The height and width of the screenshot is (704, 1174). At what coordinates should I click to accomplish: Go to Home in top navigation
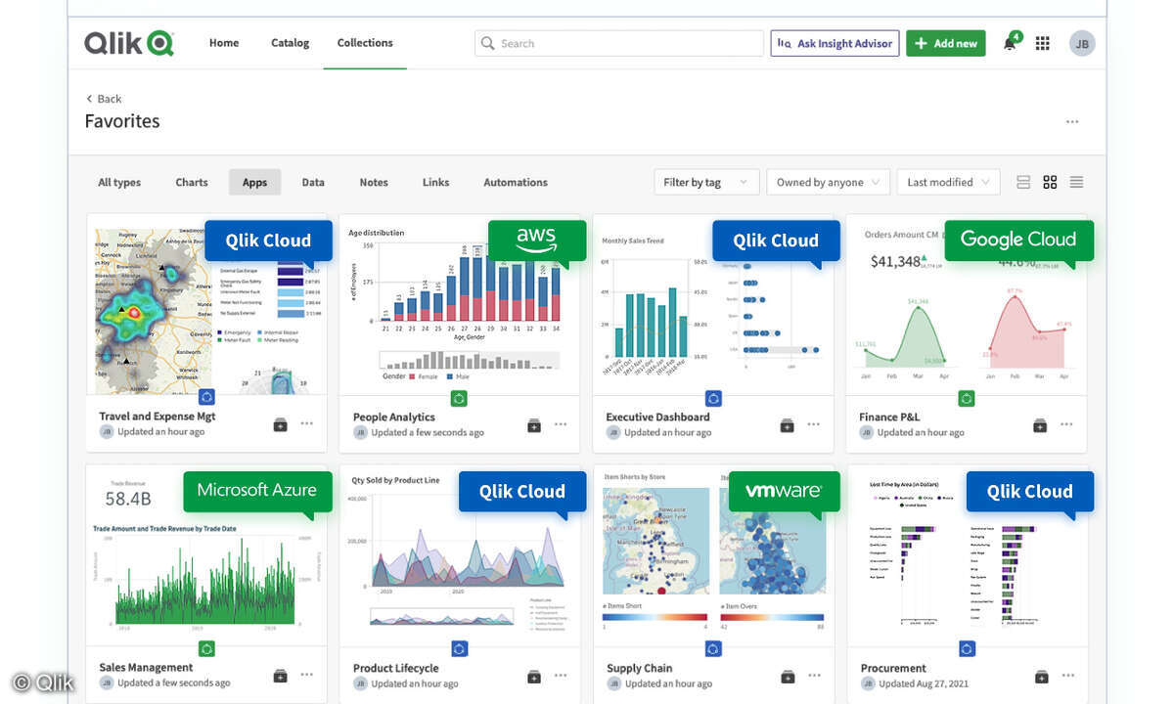[224, 43]
